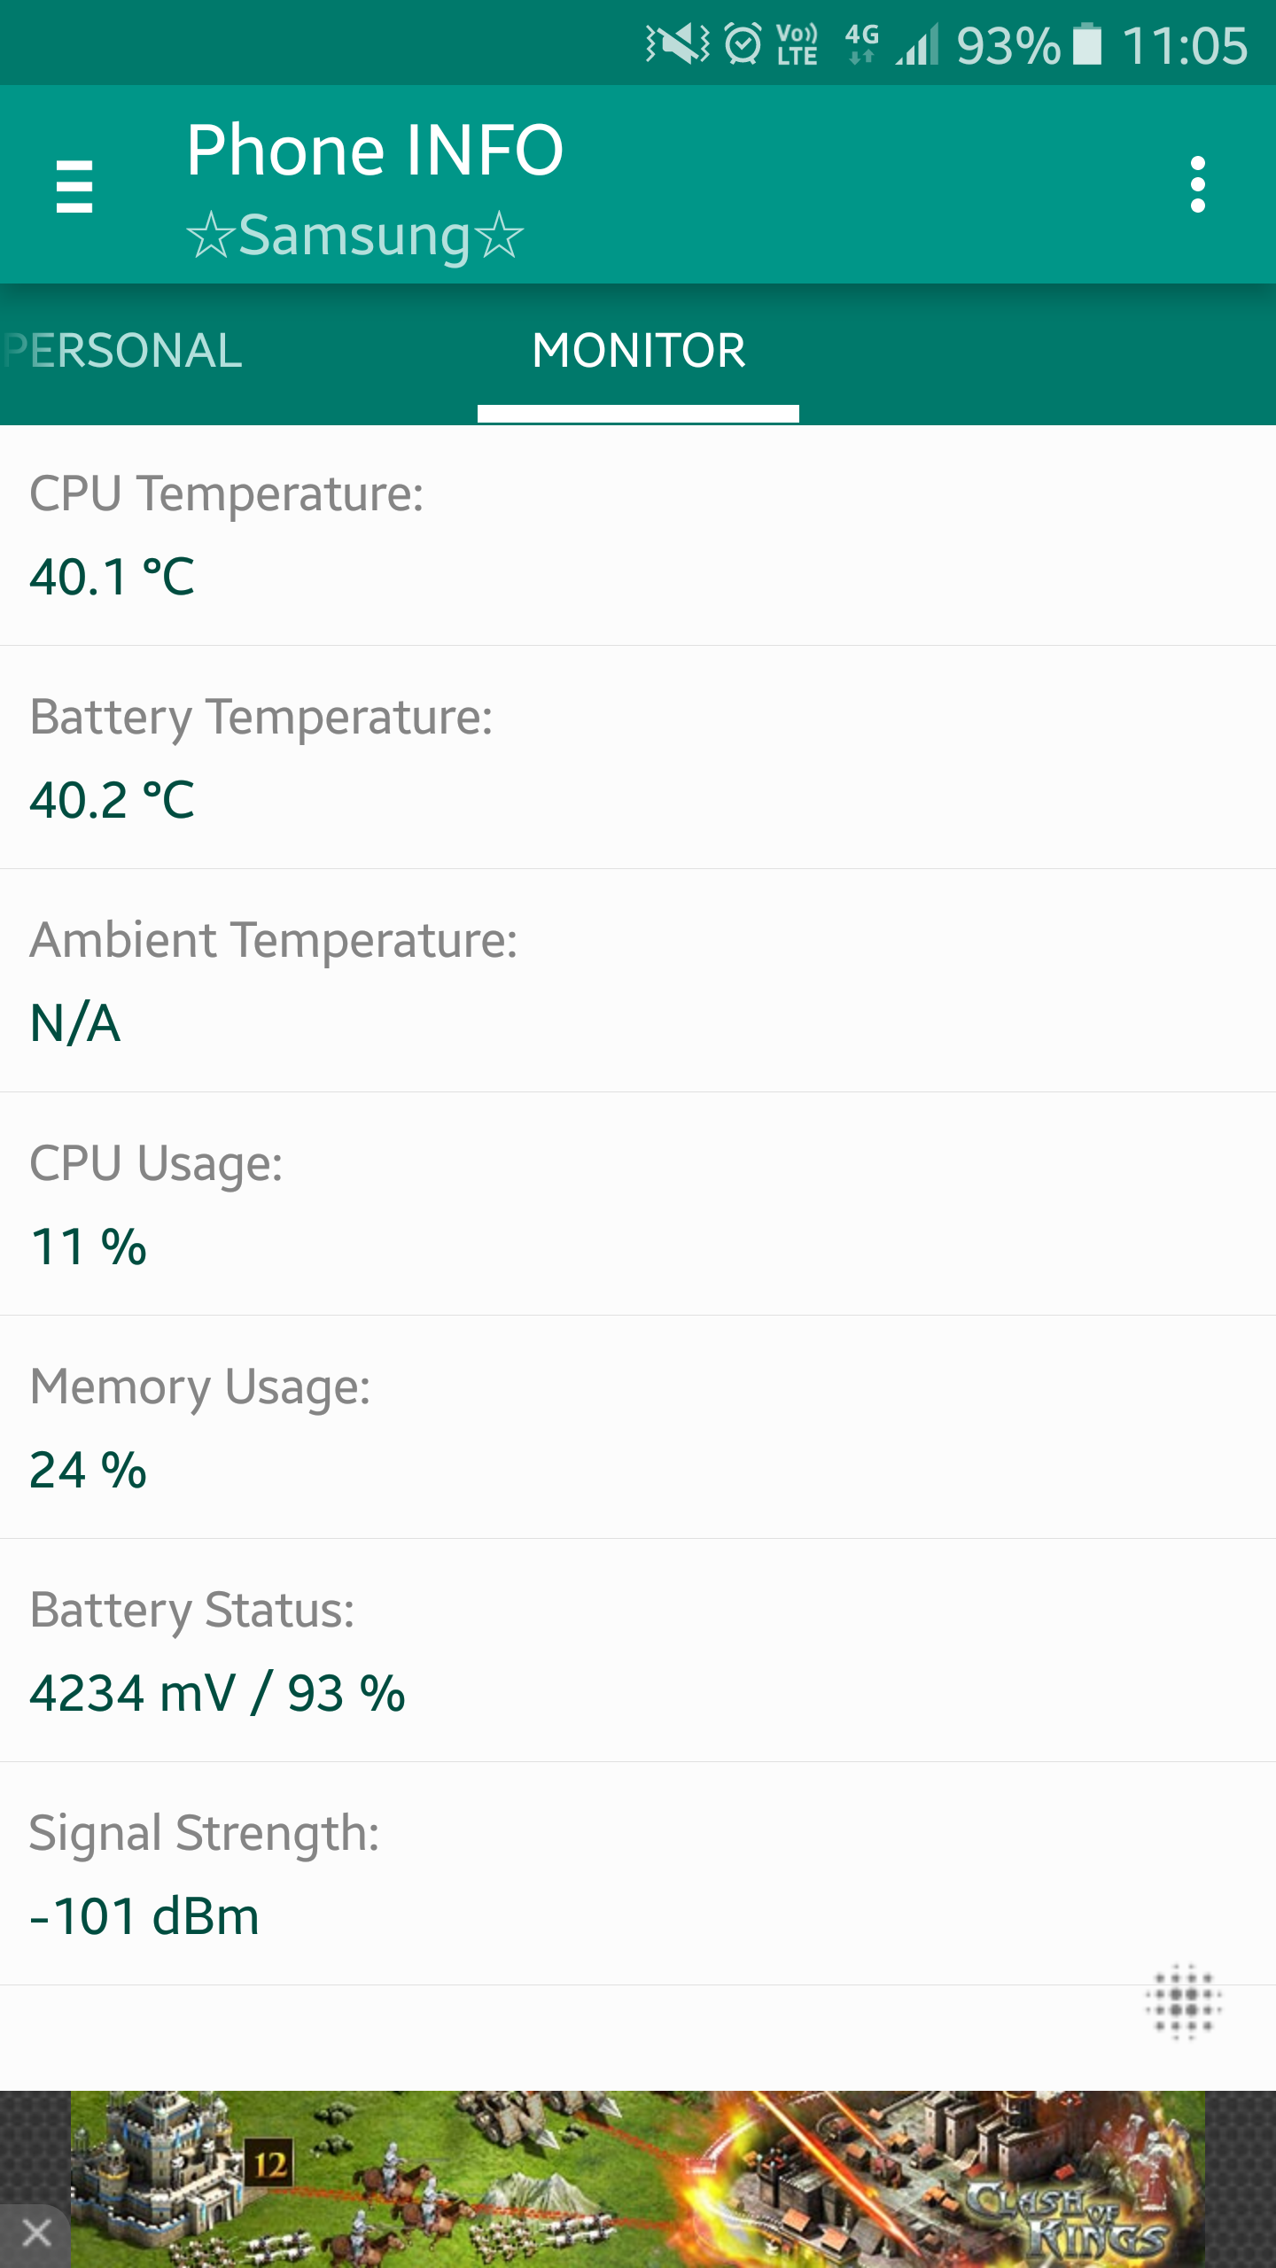The image size is (1276, 2268).
Task: Tap the Signal Strength -101 dBm row
Action: click(638, 1874)
